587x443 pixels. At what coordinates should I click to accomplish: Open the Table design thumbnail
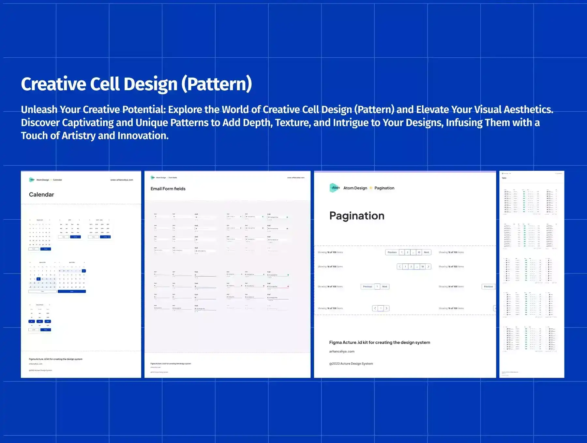pos(532,274)
